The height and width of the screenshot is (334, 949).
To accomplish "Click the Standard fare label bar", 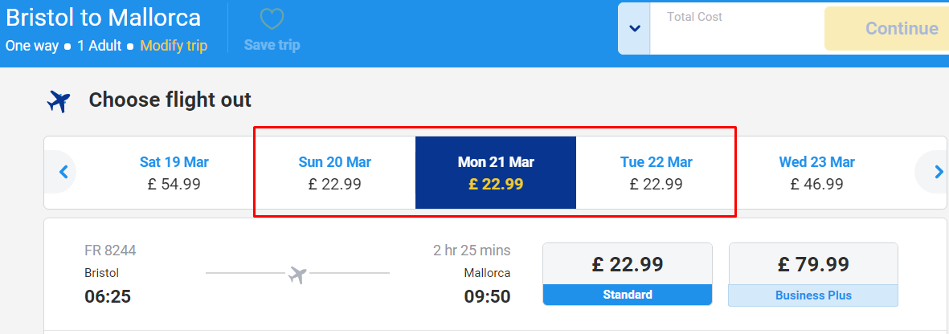I will click(628, 295).
